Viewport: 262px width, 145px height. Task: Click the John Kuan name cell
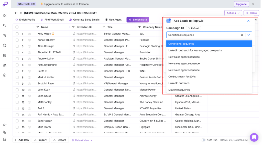[52, 90]
